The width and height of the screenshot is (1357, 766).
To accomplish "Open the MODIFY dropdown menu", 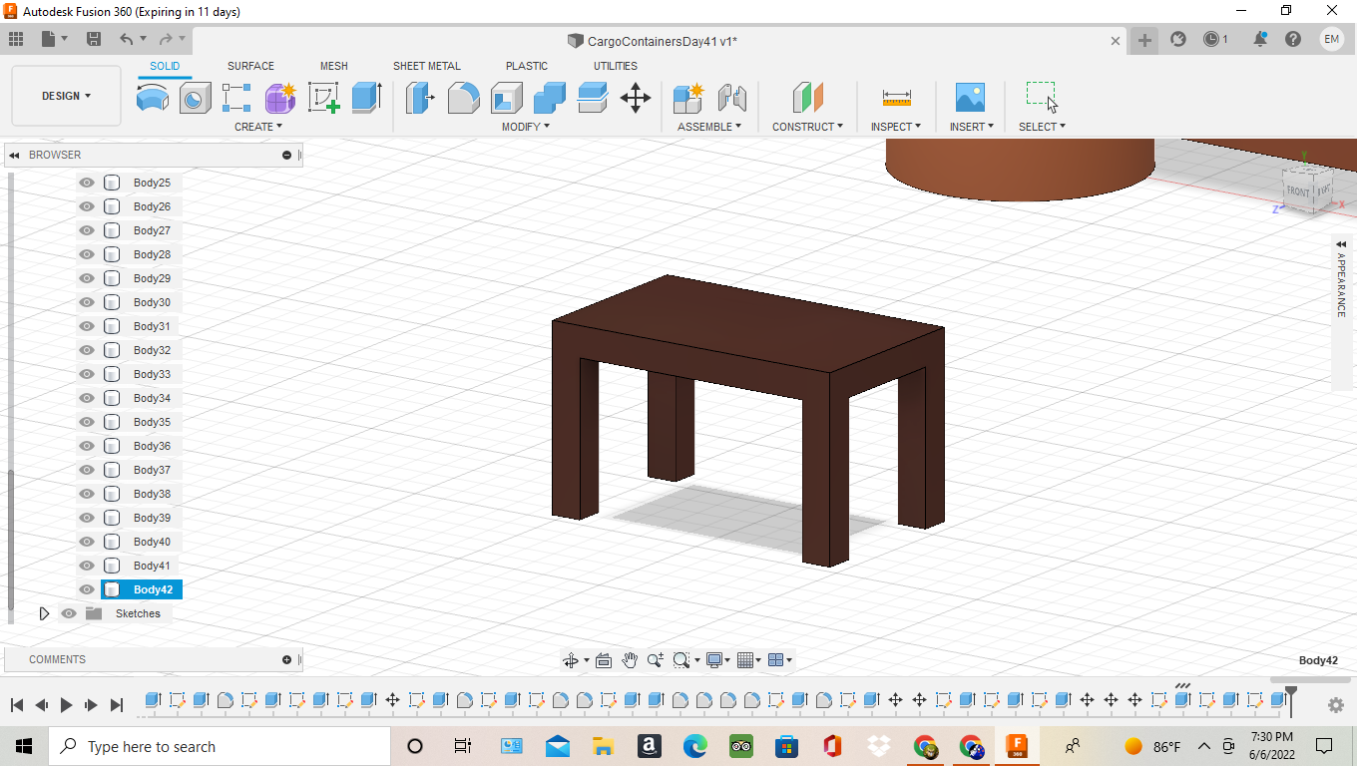I will click(x=526, y=127).
